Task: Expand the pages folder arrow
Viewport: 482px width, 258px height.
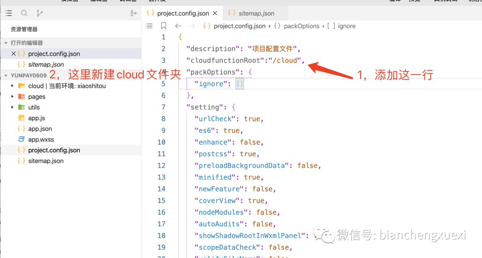Action: (x=12, y=96)
